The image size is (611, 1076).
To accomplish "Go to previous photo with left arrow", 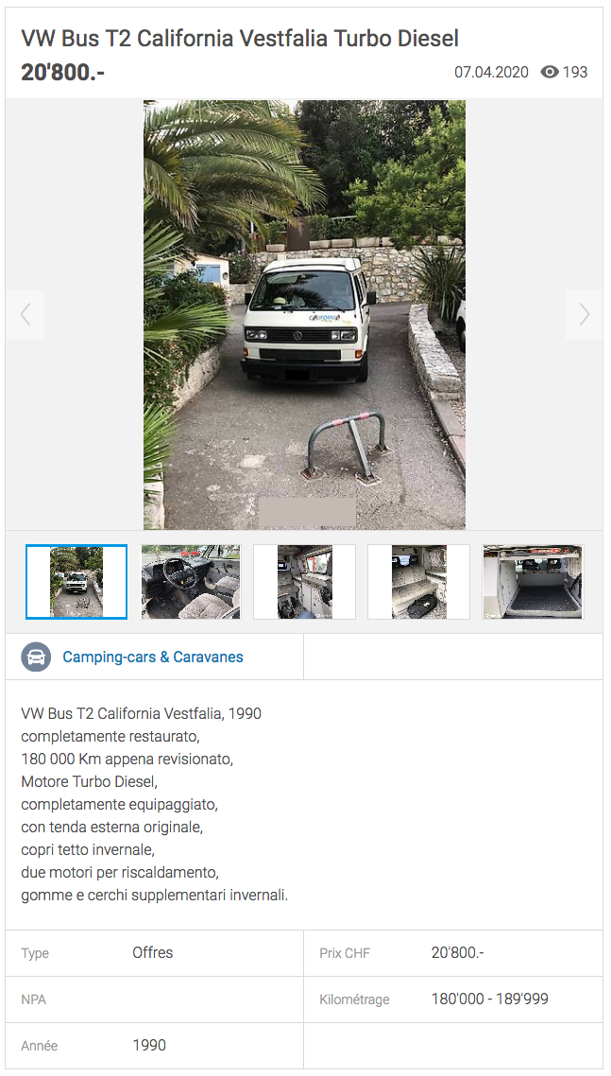I will [x=25, y=315].
